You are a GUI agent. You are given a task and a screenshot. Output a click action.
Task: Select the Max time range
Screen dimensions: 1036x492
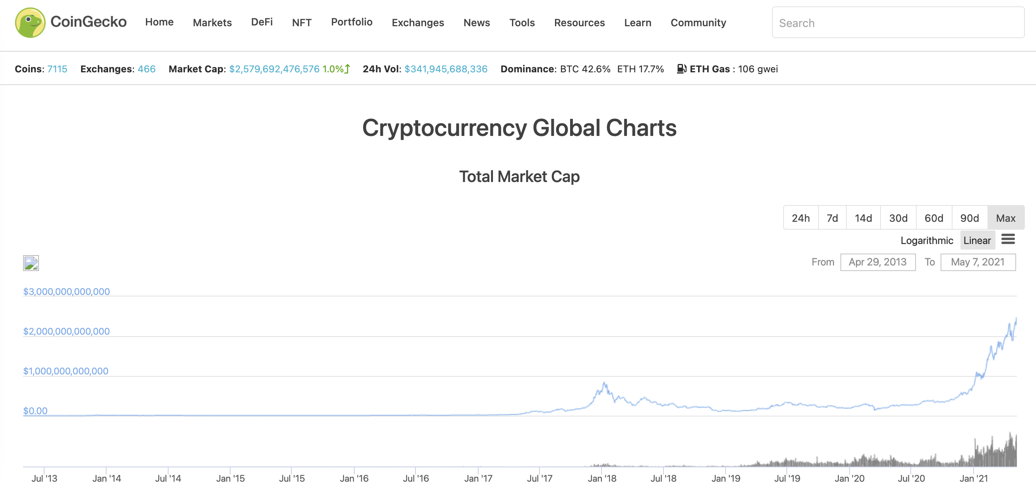(1005, 218)
